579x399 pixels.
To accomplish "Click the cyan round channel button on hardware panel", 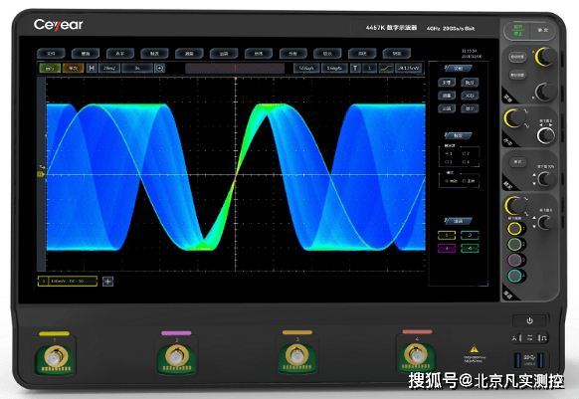I will coord(514,276).
